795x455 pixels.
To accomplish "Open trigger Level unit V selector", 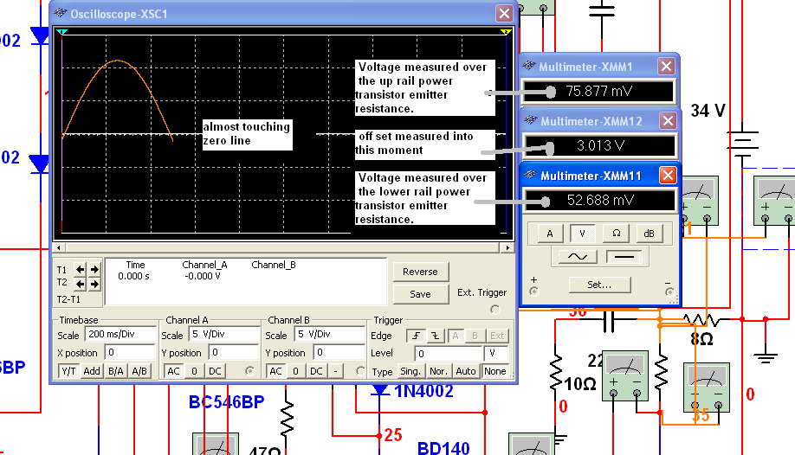I will [497, 354].
